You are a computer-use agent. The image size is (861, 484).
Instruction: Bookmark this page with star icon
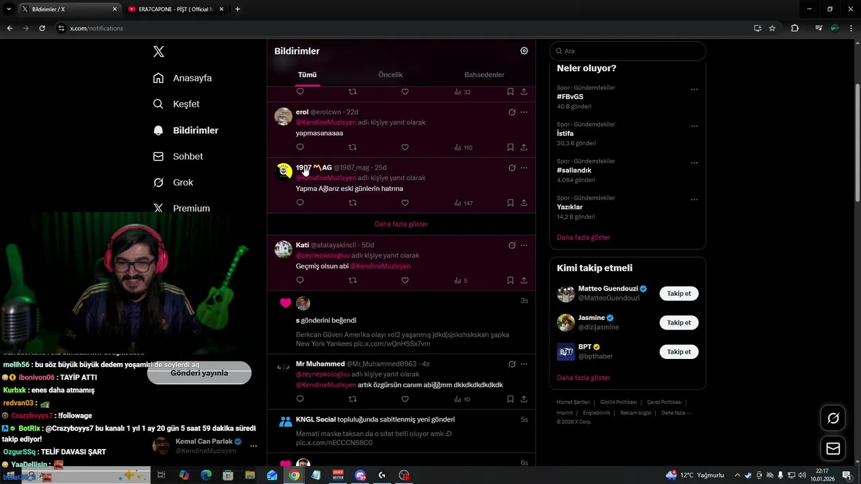click(772, 28)
